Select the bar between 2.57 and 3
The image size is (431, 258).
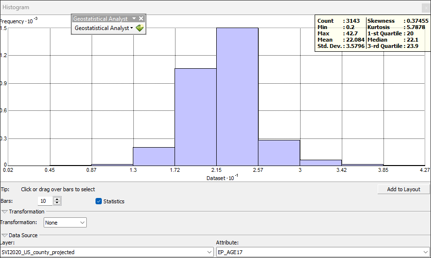279,153
